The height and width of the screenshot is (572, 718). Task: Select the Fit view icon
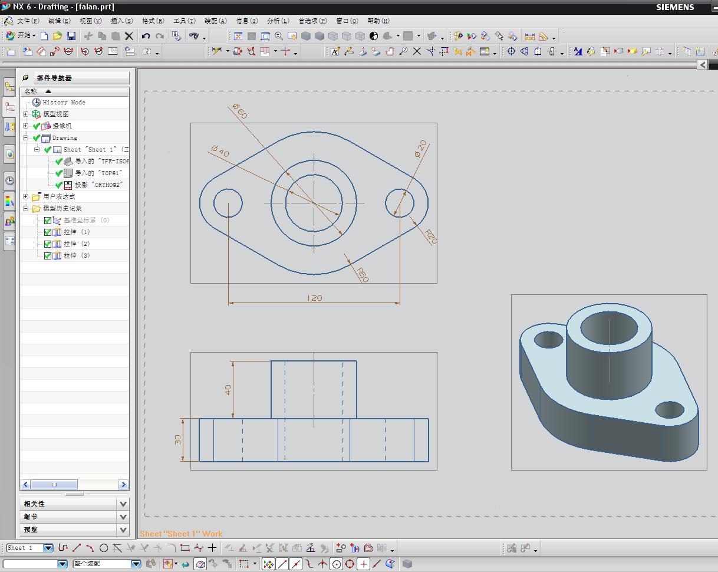click(238, 36)
